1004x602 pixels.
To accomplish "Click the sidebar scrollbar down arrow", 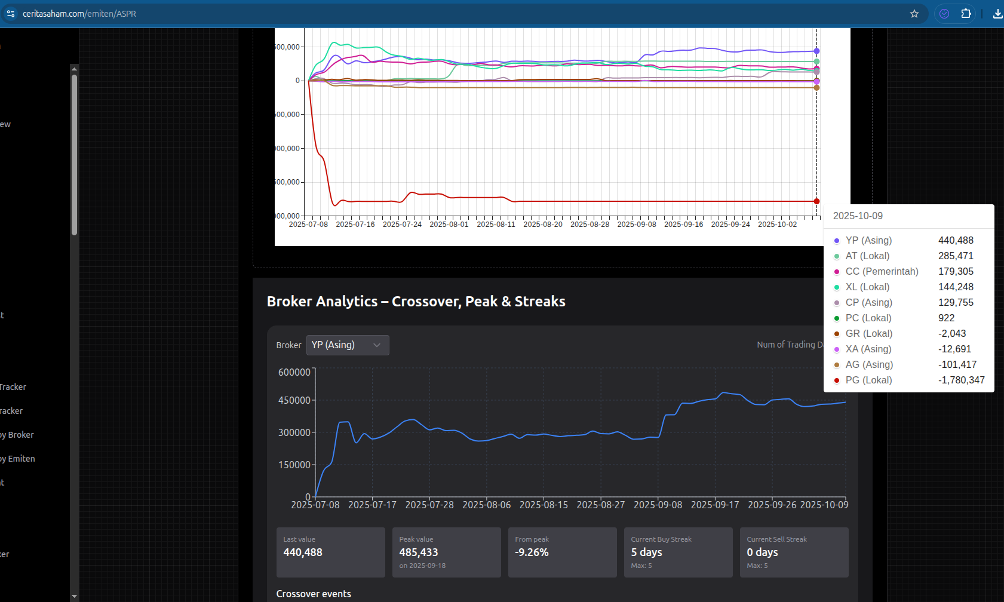I will tap(74, 595).
